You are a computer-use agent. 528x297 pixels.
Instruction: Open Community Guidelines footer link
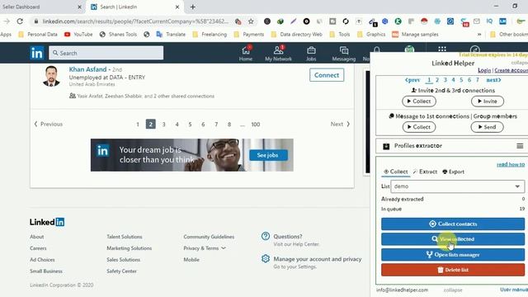[x=209, y=237]
